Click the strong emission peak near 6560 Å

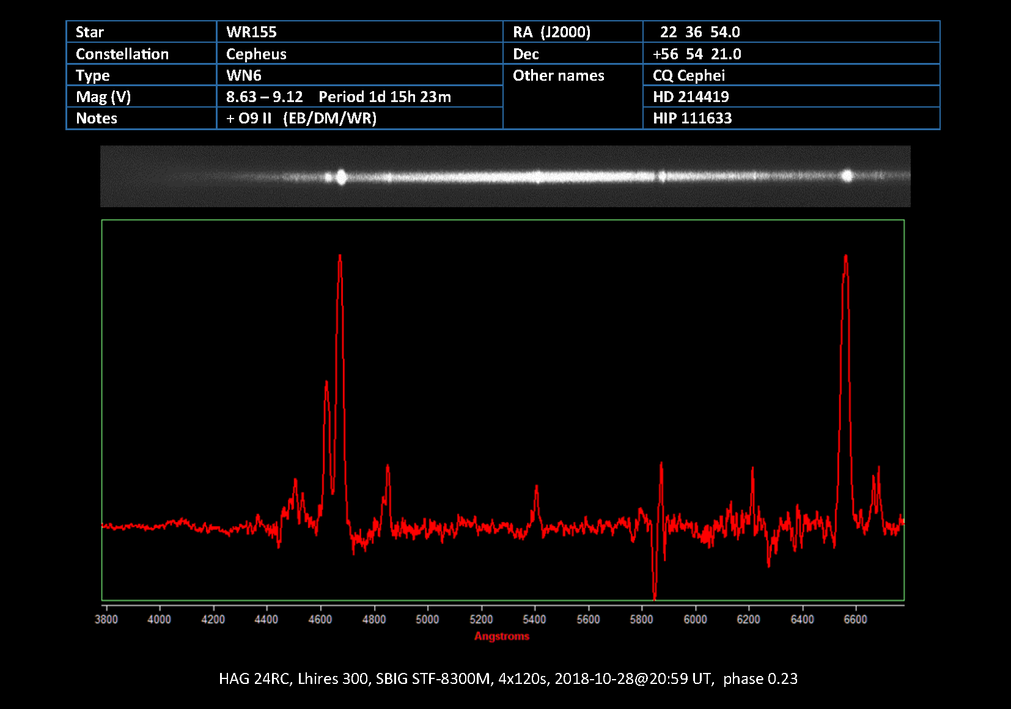845,258
